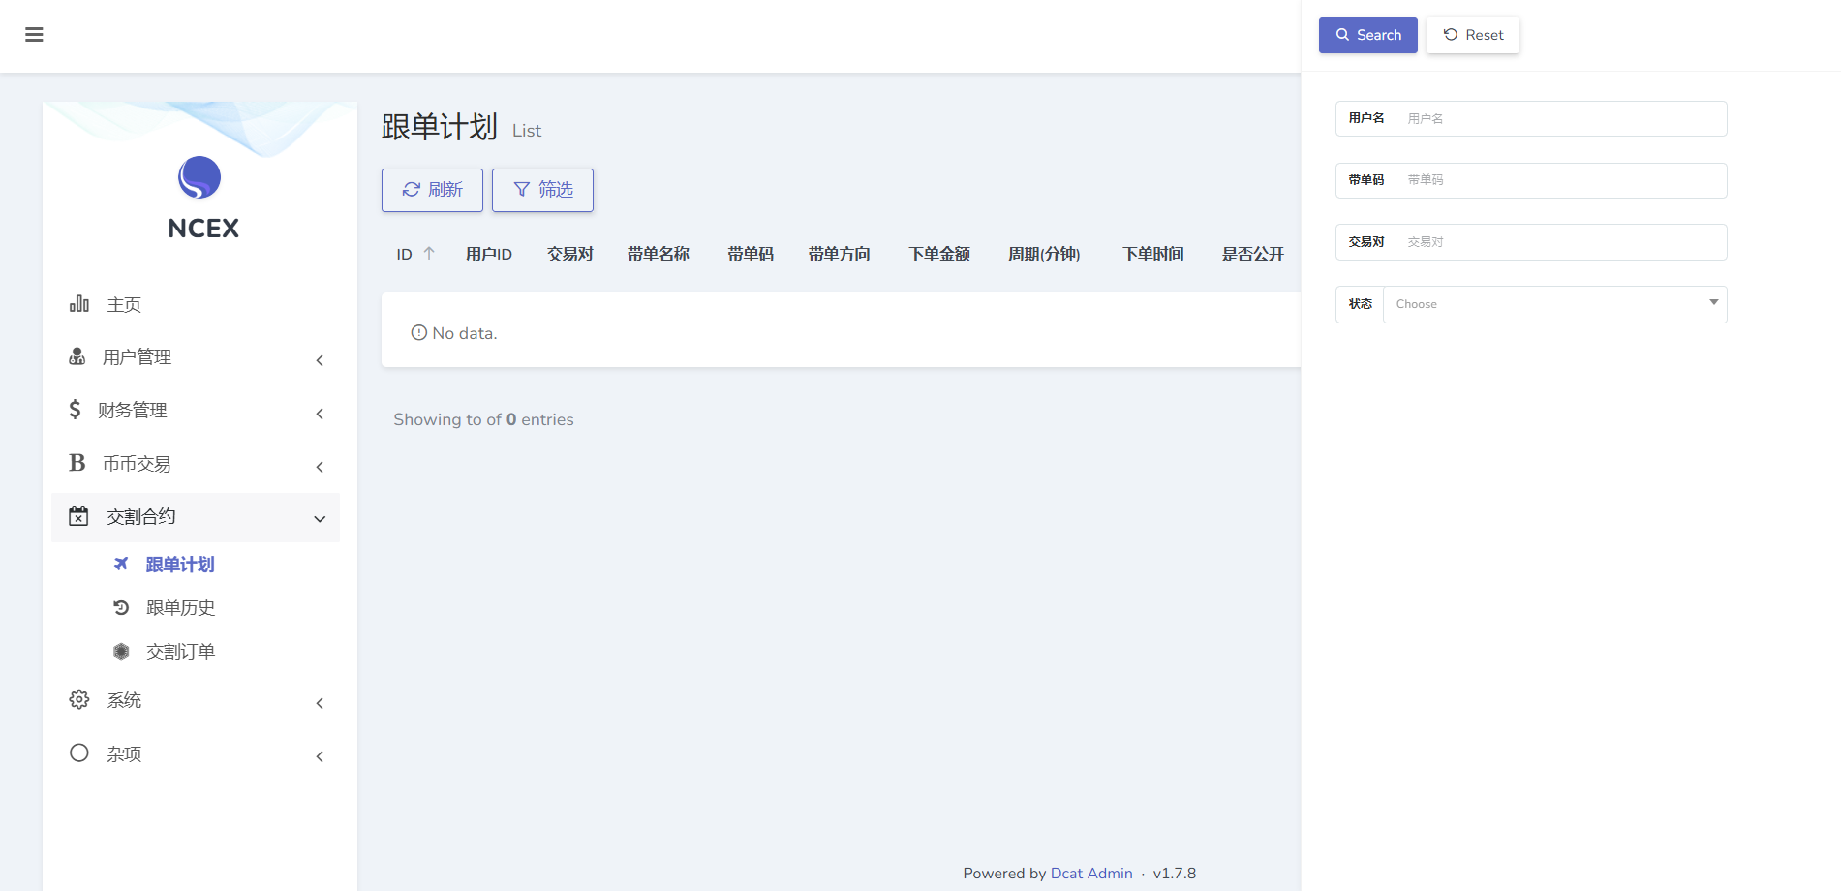Click the ID column sort arrow

click(429, 254)
